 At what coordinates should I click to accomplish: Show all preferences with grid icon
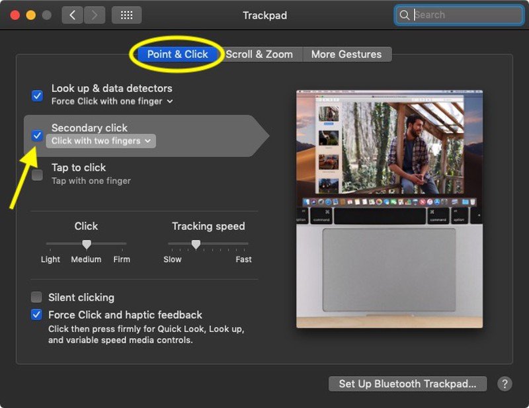click(x=126, y=15)
